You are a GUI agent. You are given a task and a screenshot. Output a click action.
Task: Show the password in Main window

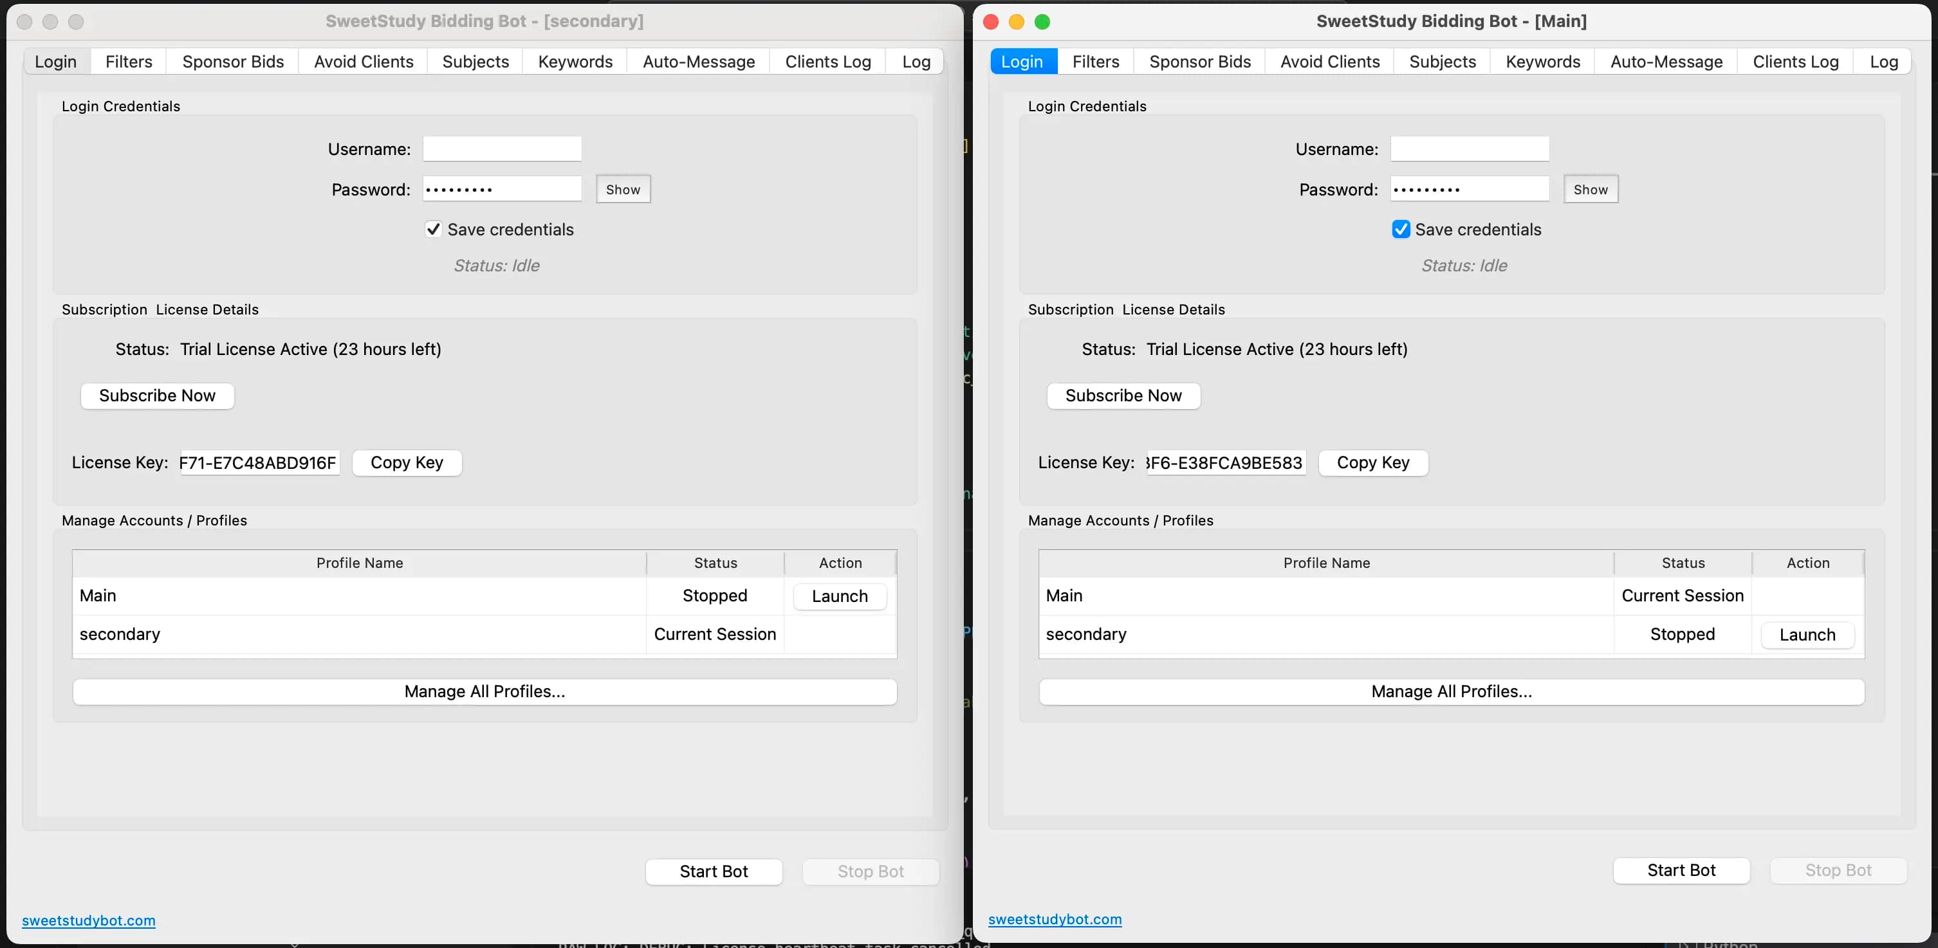pos(1591,190)
